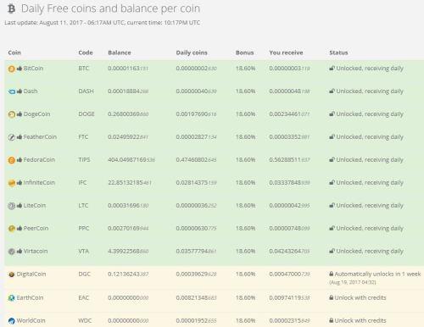Click DigitalCoin automatically unlocks status text
This screenshot has height=327, width=424.
click(x=377, y=274)
